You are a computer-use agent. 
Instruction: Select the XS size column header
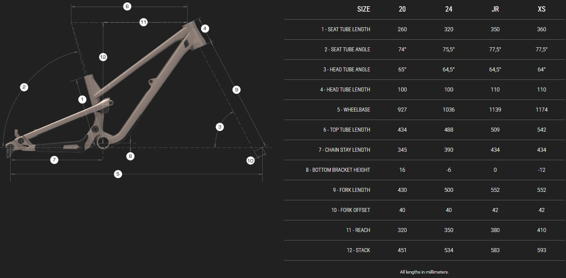(541, 9)
